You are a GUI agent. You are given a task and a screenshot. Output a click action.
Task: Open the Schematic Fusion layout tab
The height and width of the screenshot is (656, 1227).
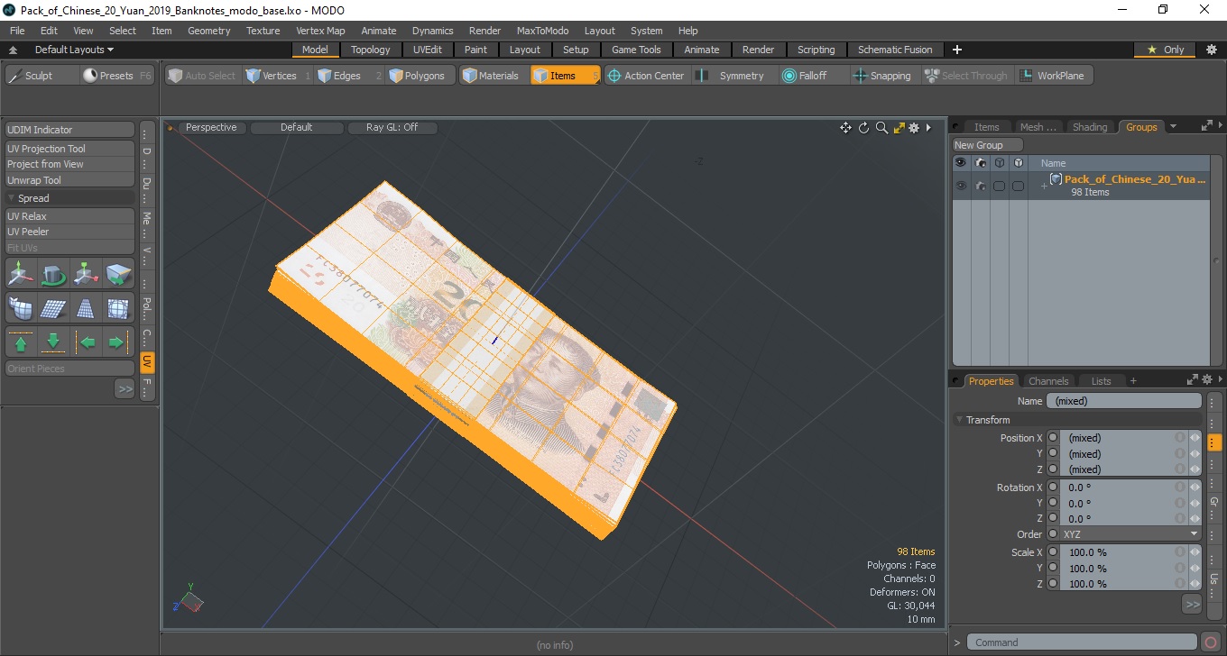point(895,50)
